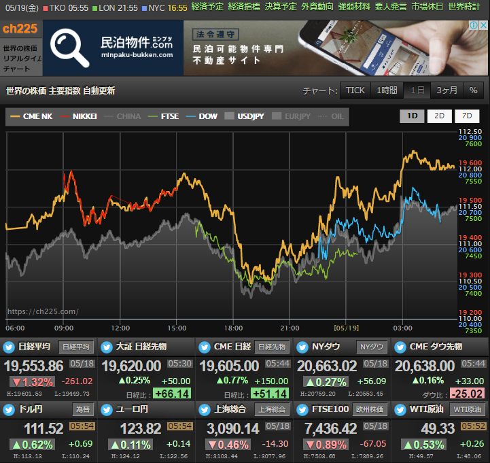
Task: Click the Twitter icon next to CME ダウ先物
Action: (x=400, y=347)
